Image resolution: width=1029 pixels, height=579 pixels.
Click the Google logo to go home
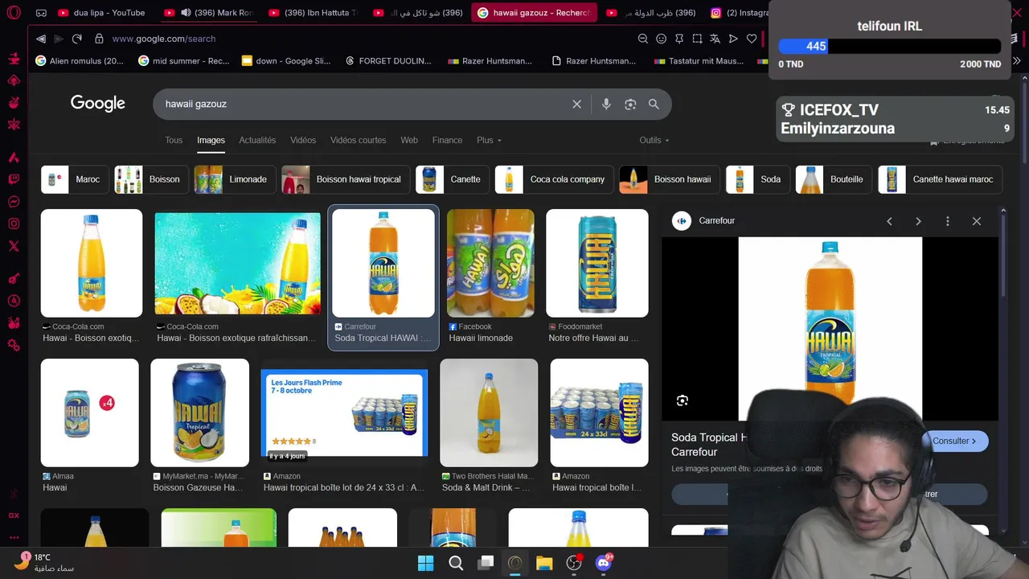(x=98, y=103)
